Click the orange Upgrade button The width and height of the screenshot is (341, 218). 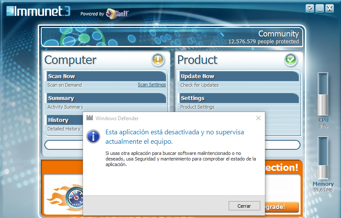click(x=282, y=207)
